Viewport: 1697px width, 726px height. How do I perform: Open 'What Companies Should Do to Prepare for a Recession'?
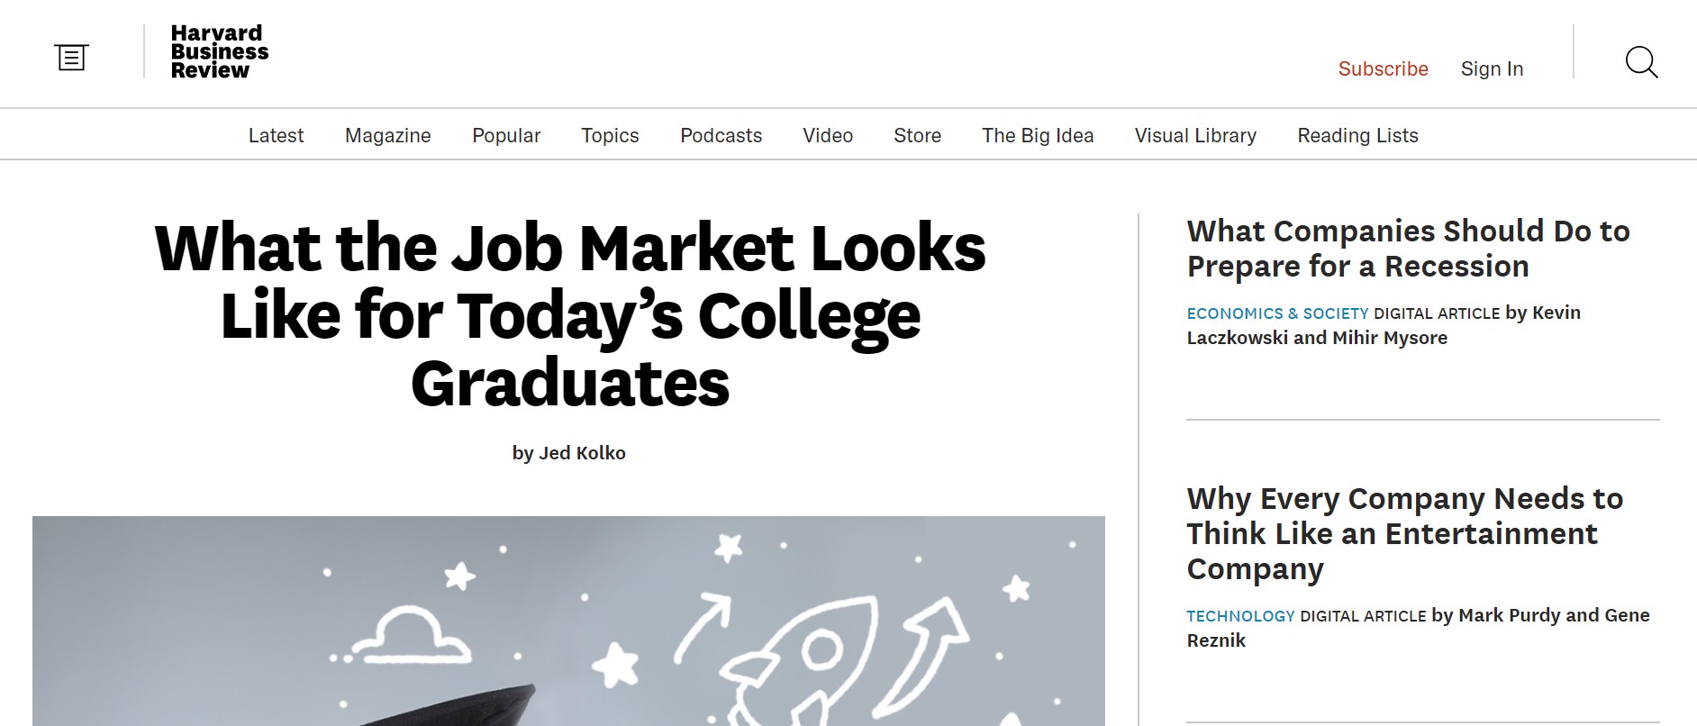click(1408, 249)
